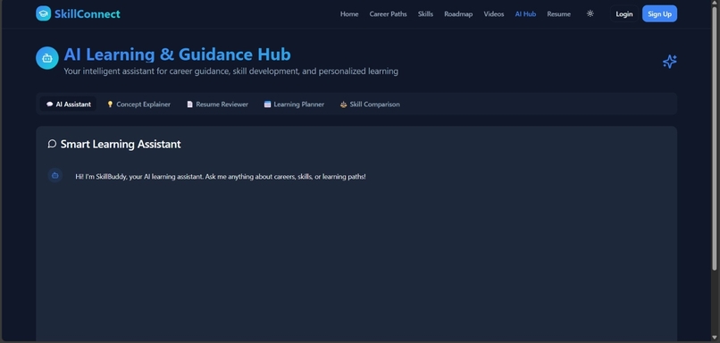This screenshot has width=720, height=343.
Task: Click the SkillConnect graduation cap logo icon
Action: 43,13
